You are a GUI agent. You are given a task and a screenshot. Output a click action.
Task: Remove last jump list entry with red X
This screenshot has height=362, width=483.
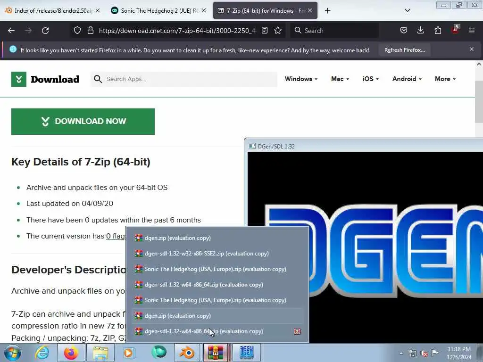point(297,331)
